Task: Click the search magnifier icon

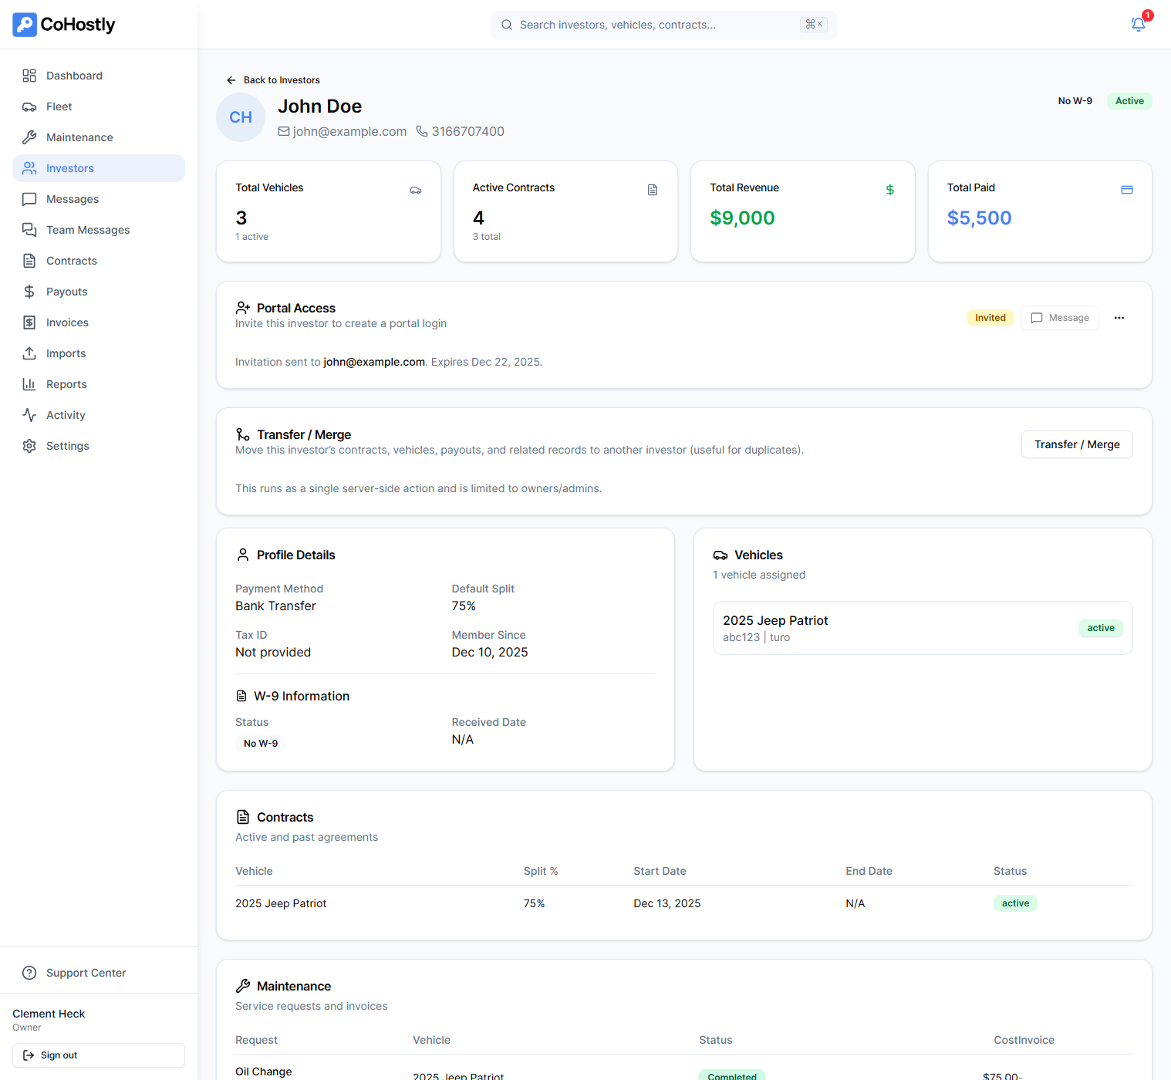Action: pyautogui.click(x=507, y=24)
